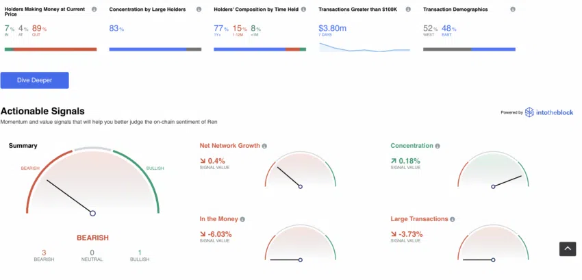
Task: Click the West/East demographics bar
Action: pyautogui.click(x=469, y=49)
